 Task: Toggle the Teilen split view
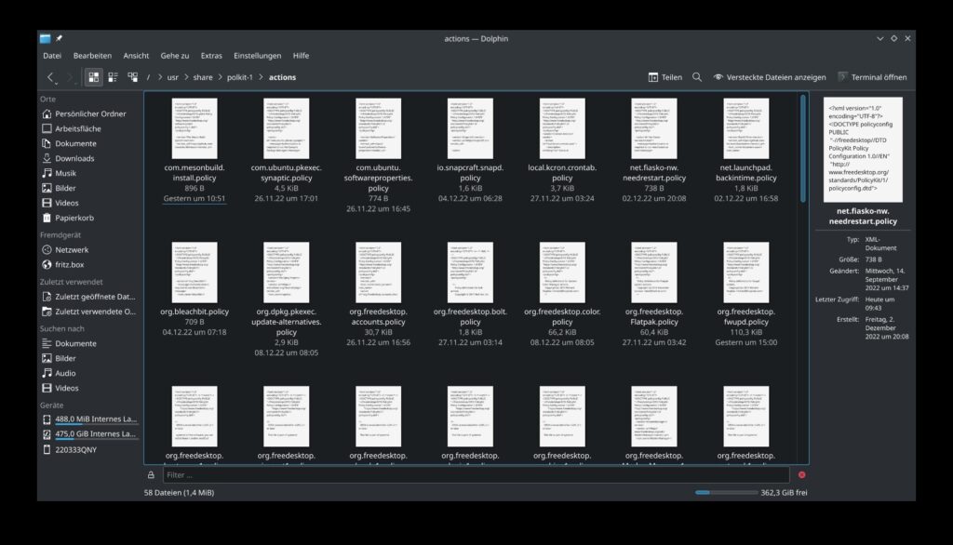(x=664, y=77)
